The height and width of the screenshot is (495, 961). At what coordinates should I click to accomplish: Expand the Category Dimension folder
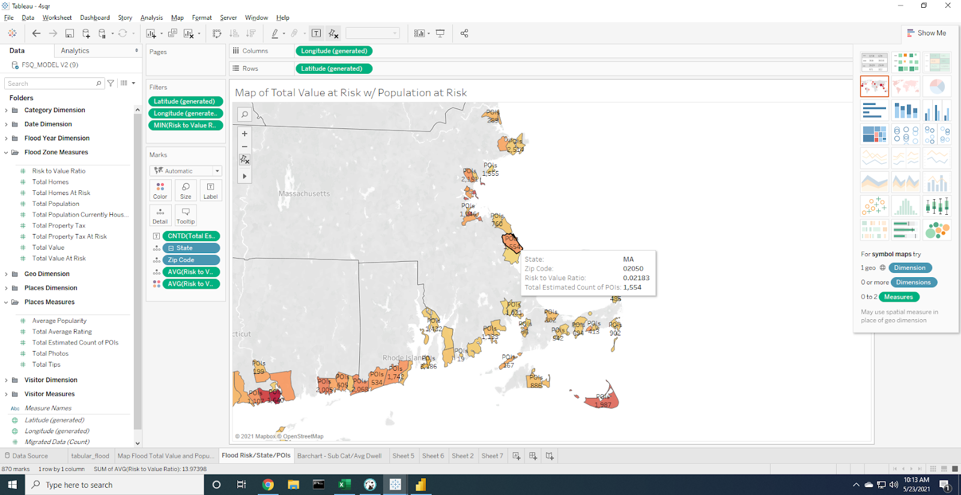click(x=7, y=110)
